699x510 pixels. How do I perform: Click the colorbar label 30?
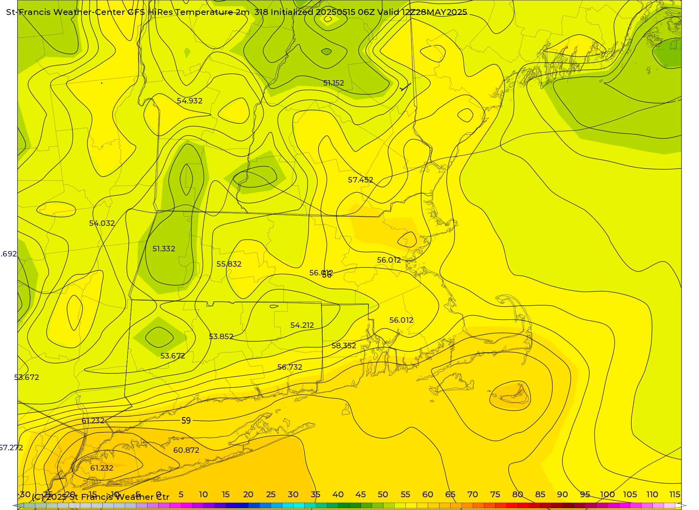pyautogui.click(x=293, y=495)
